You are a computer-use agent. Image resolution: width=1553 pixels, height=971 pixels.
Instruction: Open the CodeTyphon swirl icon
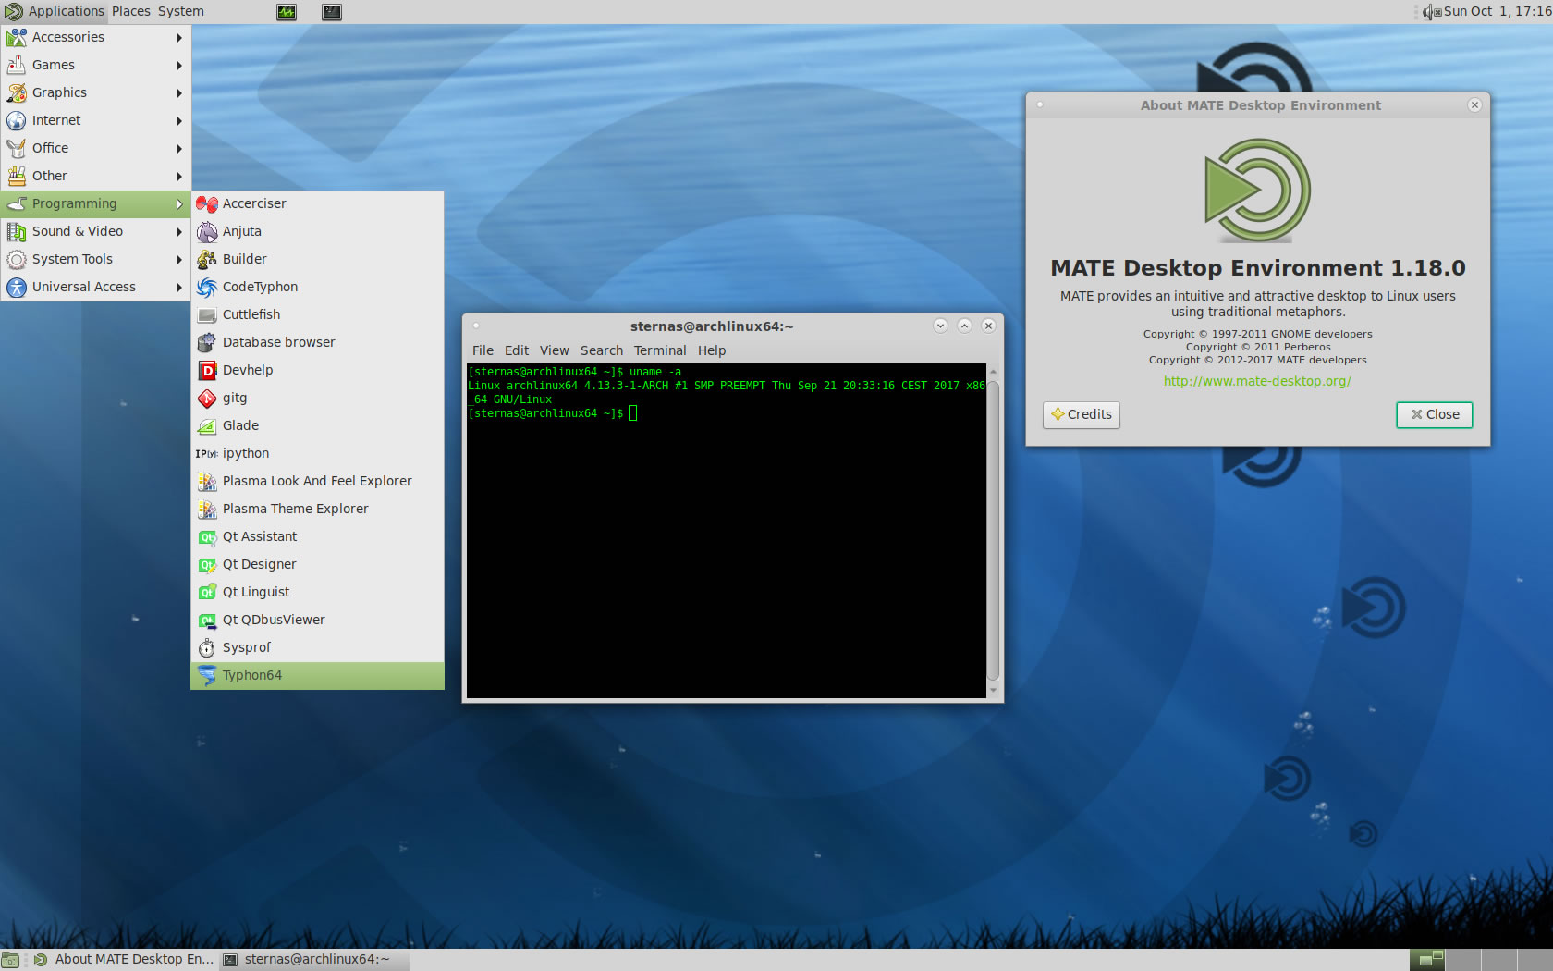pos(207,287)
